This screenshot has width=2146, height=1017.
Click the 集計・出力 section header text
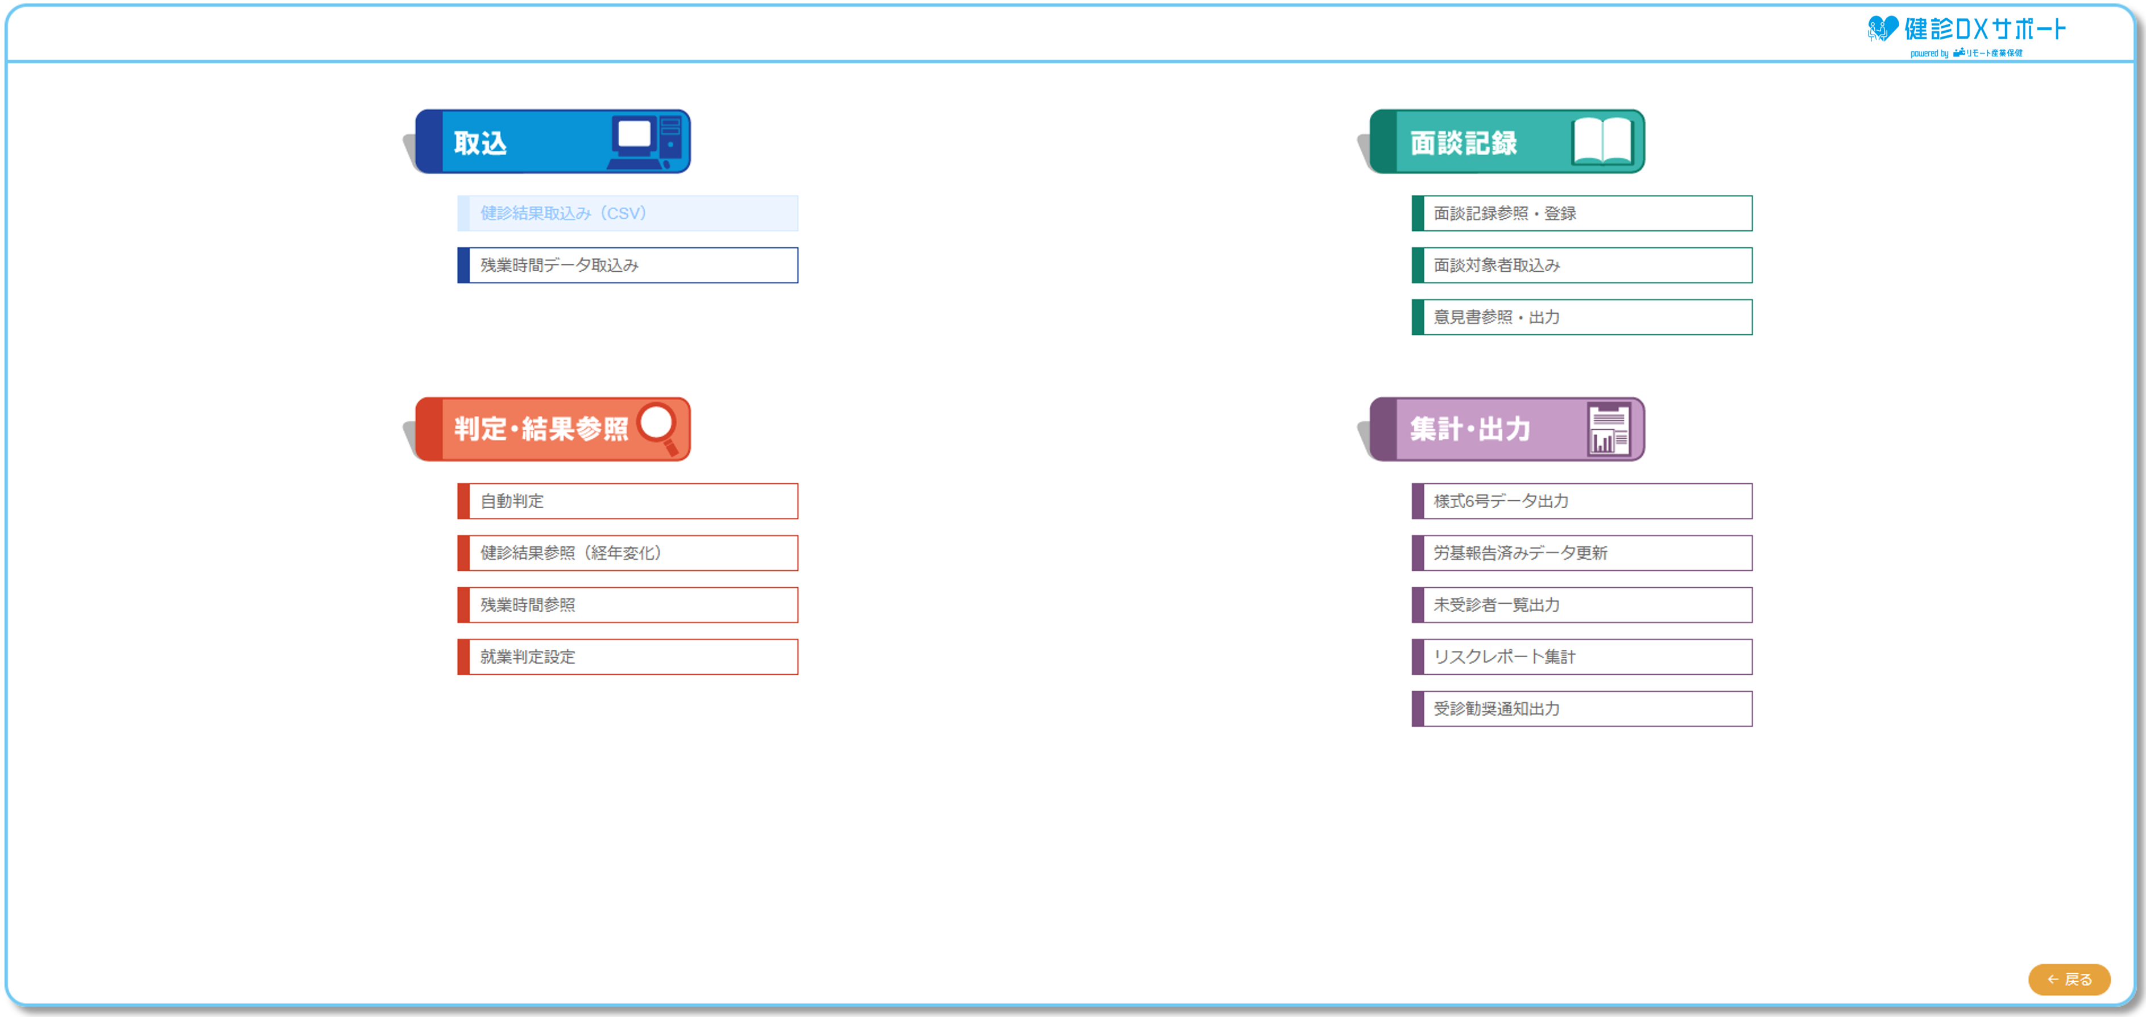click(x=1469, y=429)
